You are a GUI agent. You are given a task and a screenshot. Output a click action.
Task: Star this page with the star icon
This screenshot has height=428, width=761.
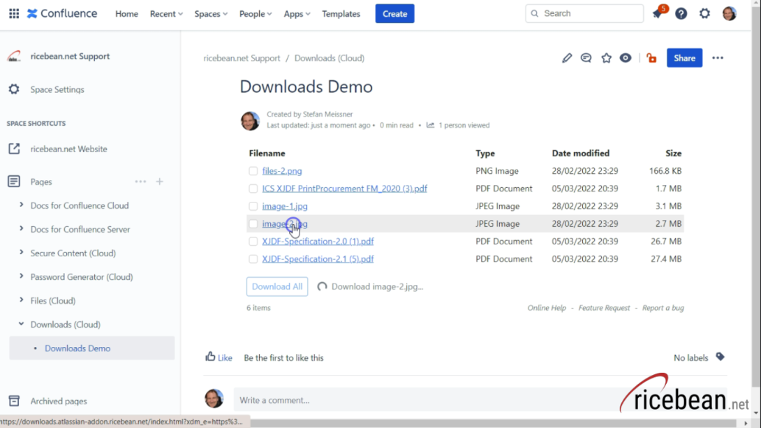pos(606,58)
